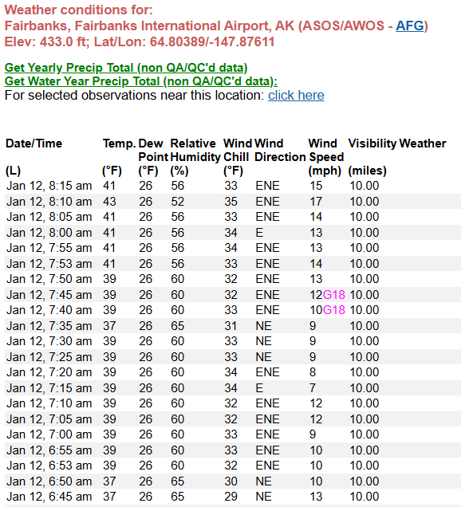This screenshot has width=461, height=507.
Task: Click wind chill 30 in 6:50 am row
Action: [x=231, y=481]
